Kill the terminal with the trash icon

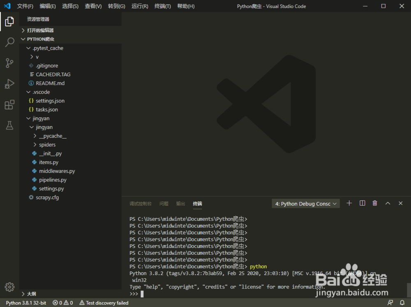[x=374, y=203]
